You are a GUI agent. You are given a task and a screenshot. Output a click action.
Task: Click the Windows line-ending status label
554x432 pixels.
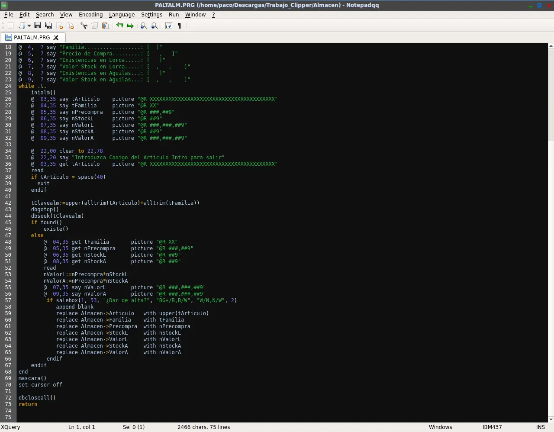(x=440, y=427)
